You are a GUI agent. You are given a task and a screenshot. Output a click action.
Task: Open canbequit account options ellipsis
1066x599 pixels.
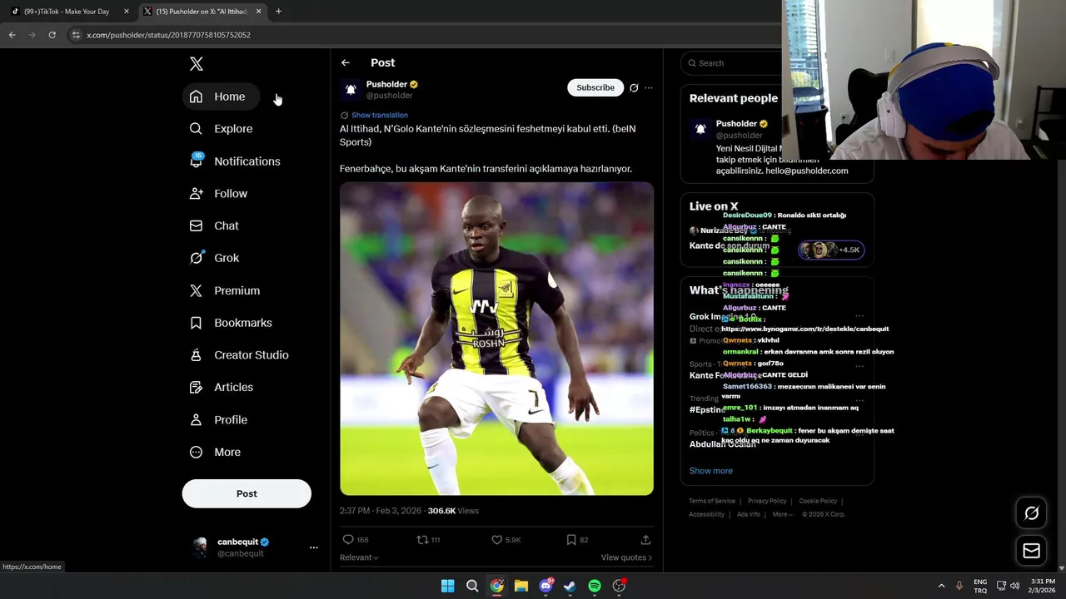[314, 547]
